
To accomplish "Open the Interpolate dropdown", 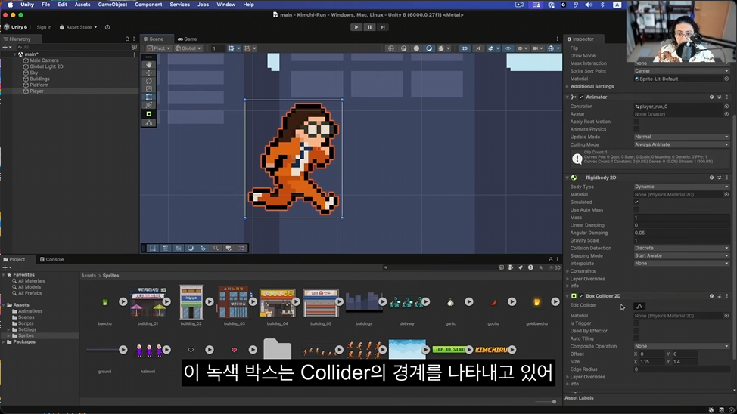I will click(x=682, y=264).
